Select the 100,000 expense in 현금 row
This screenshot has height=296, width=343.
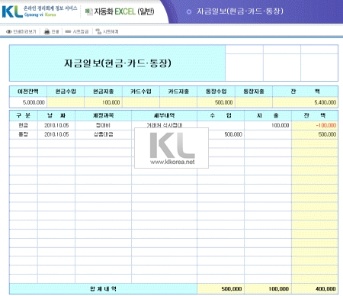click(x=268, y=125)
